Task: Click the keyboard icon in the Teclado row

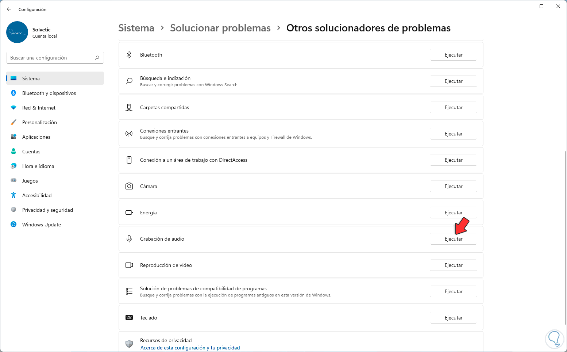Action: pyautogui.click(x=129, y=318)
